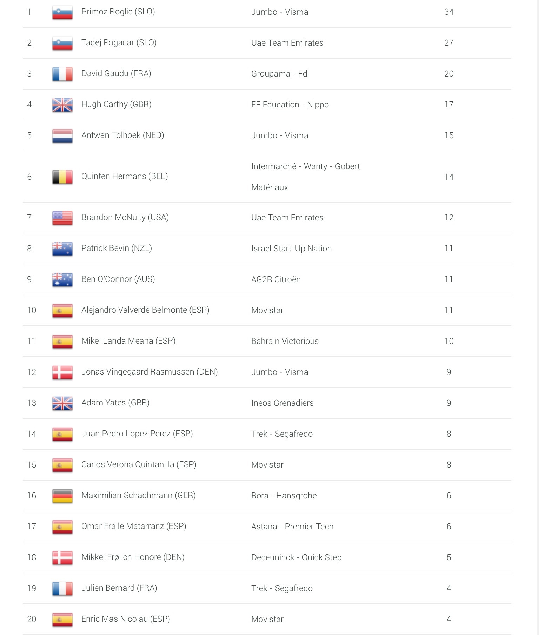Viewport: 539px width, 635px height.
Task: Click the German flag next to Maximilian Schachmann
Action: coord(62,496)
